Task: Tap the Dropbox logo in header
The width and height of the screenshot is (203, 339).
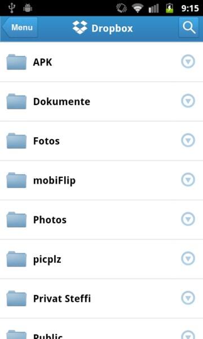Action: (x=80, y=28)
